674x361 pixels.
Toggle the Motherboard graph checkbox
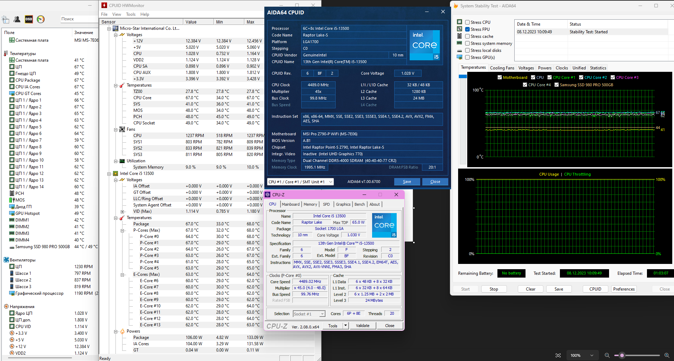(500, 77)
